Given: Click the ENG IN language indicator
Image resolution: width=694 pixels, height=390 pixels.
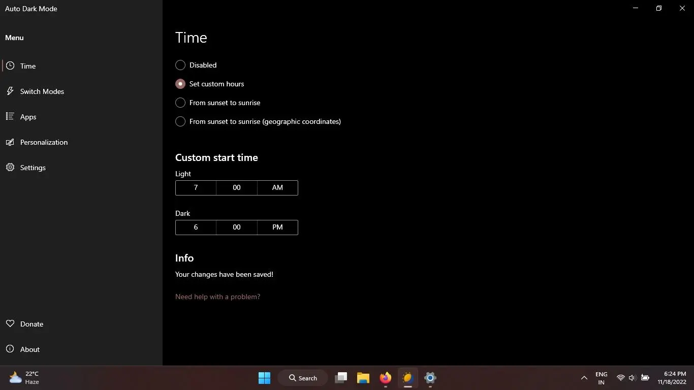Looking at the screenshot, I should point(601,378).
